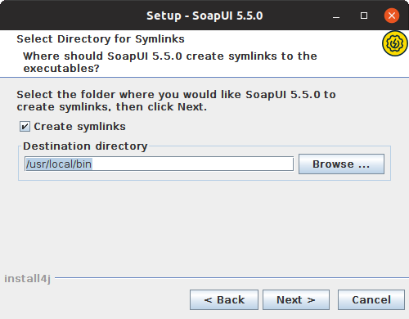409x319 pixels.
Task: Click the Destination directory group label
Action: [x=85, y=146]
